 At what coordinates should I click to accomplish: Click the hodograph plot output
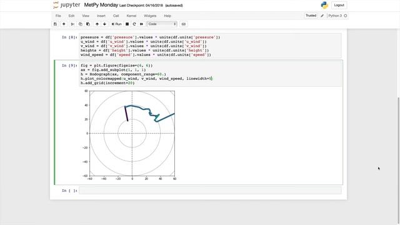pyautogui.click(x=129, y=135)
